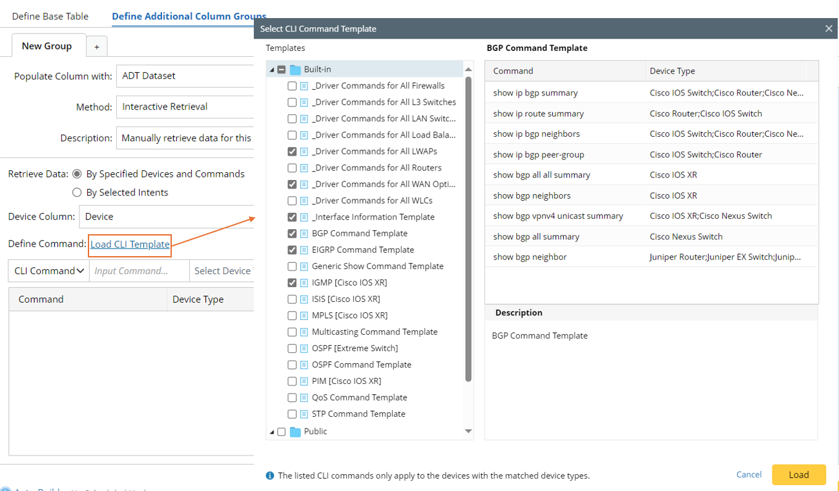This screenshot has width=839, height=491.
Task: Click the STP Command Template document icon
Action: (x=304, y=414)
